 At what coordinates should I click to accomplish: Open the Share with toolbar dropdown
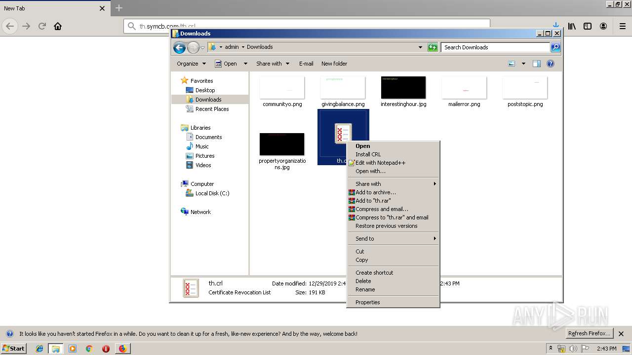[x=273, y=64]
